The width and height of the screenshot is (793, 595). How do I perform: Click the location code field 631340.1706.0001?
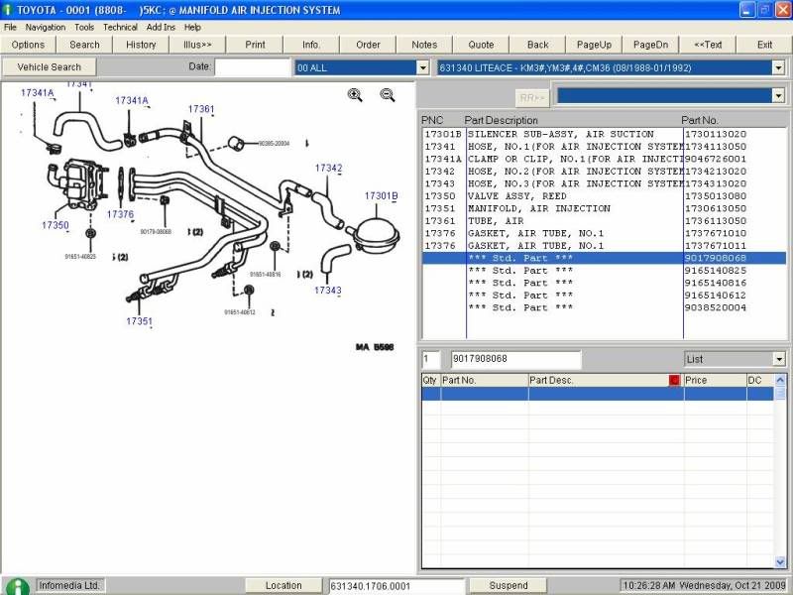click(396, 586)
